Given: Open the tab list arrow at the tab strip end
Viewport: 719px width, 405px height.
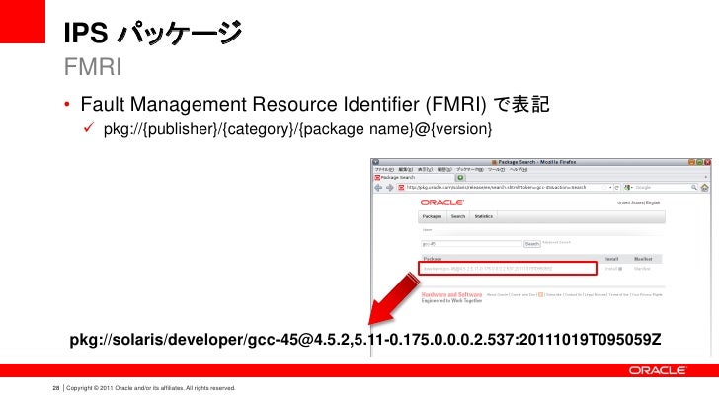Looking at the screenshot, I should click(x=706, y=177).
